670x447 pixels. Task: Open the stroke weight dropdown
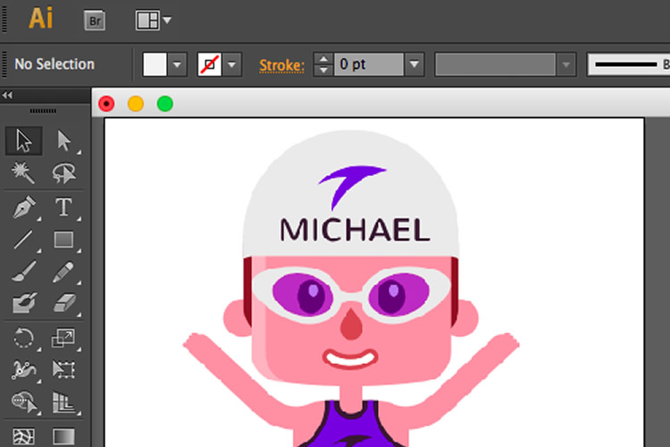point(414,64)
